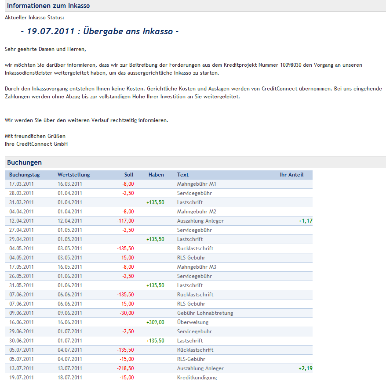The height and width of the screenshot is (382, 386).
Task: Select the Kreditkündigung entry
Action: click(197, 378)
